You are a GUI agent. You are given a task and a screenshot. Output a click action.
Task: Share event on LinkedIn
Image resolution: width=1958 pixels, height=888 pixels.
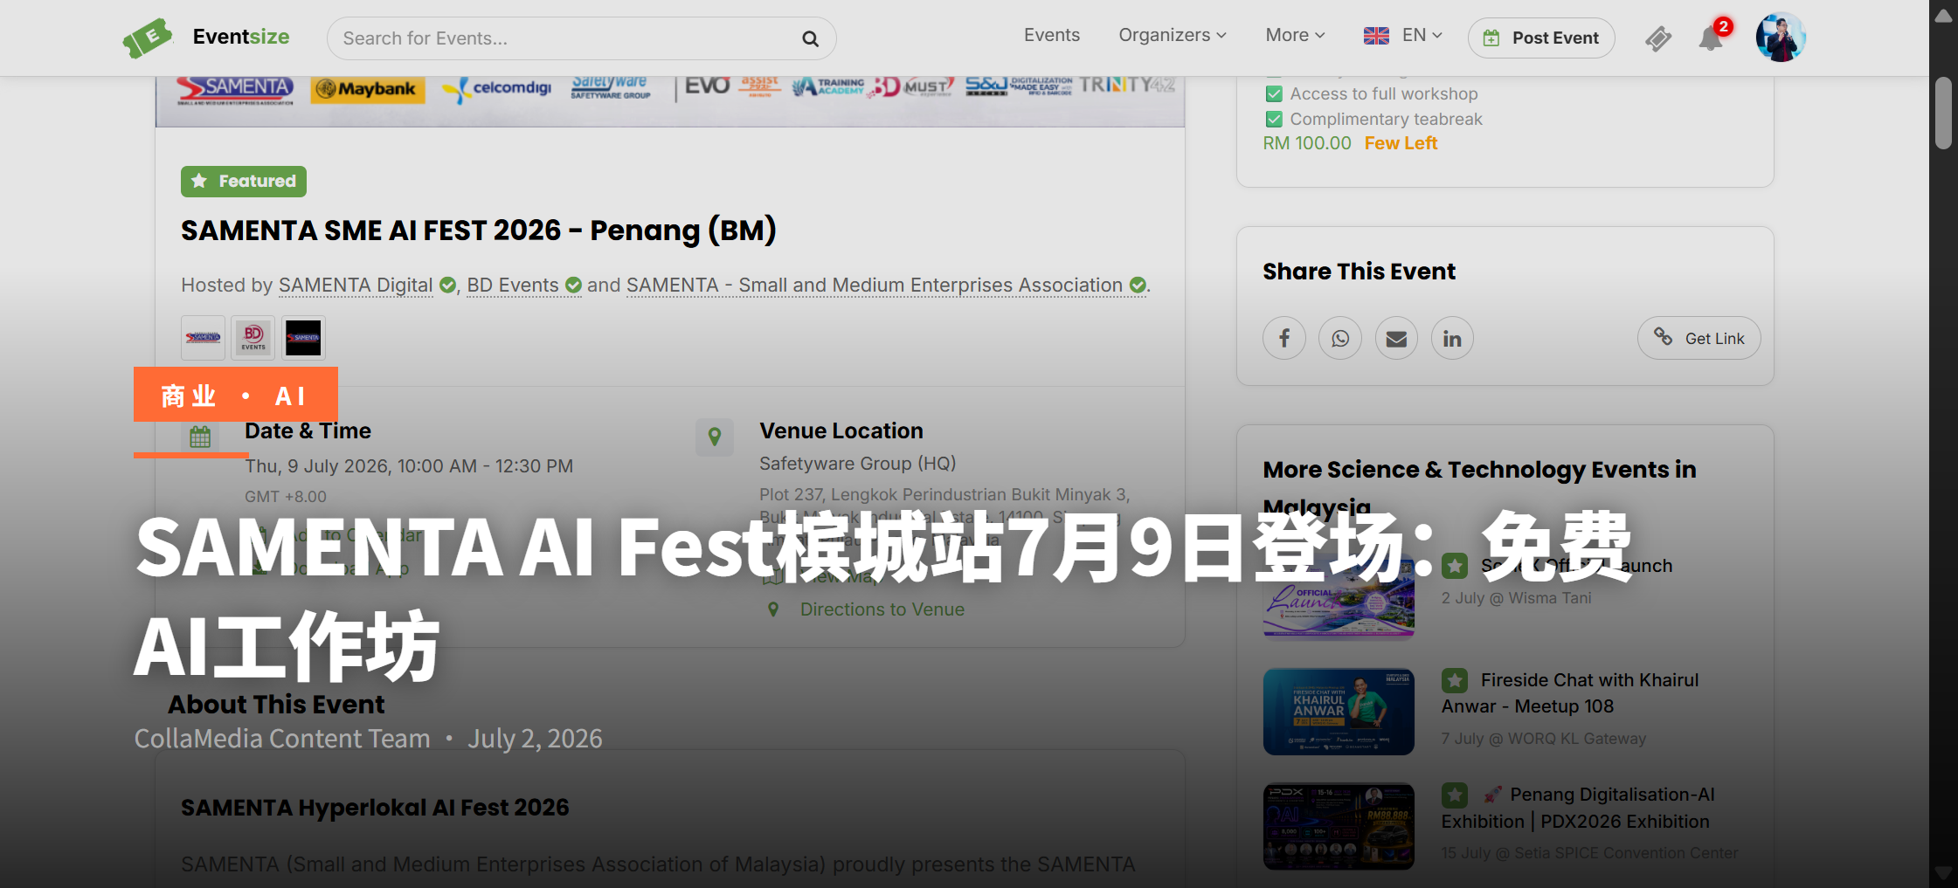(1452, 338)
